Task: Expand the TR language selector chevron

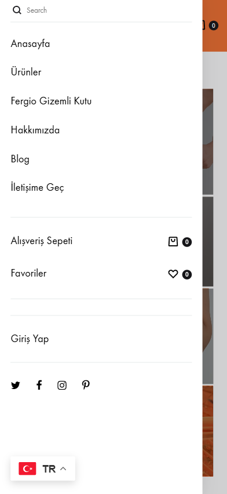Action: (63, 468)
